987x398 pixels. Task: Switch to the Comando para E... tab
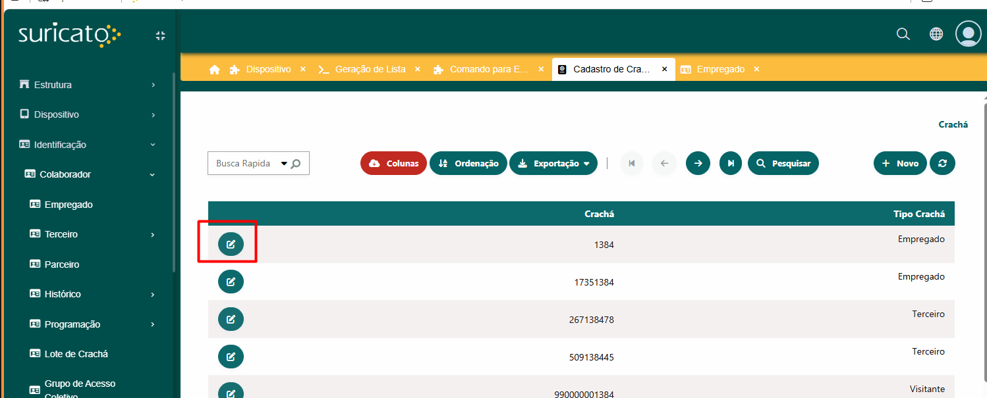(x=489, y=69)
